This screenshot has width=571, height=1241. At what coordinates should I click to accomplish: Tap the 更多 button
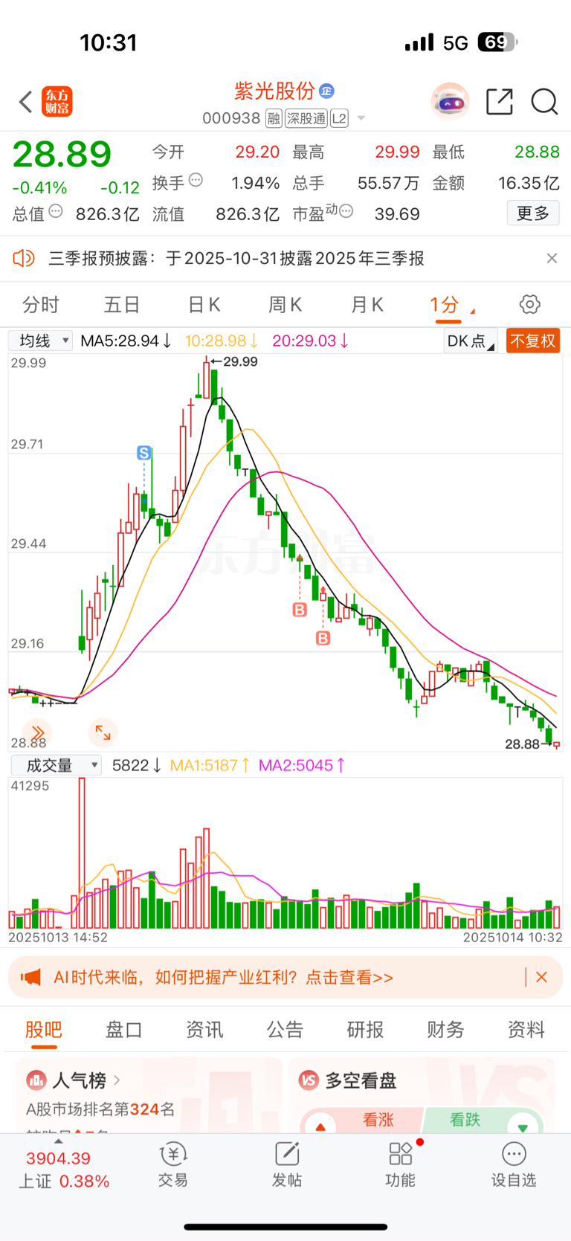533,213
